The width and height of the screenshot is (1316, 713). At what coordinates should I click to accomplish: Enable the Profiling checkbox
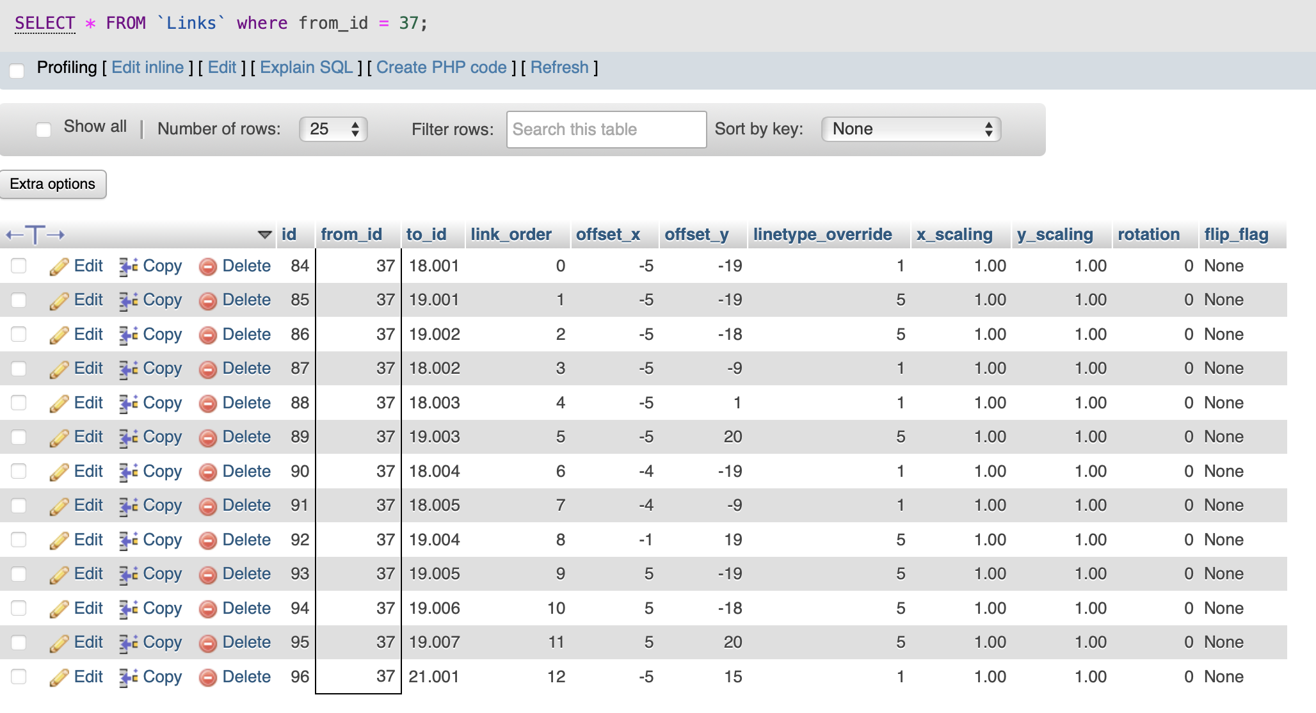17,70
